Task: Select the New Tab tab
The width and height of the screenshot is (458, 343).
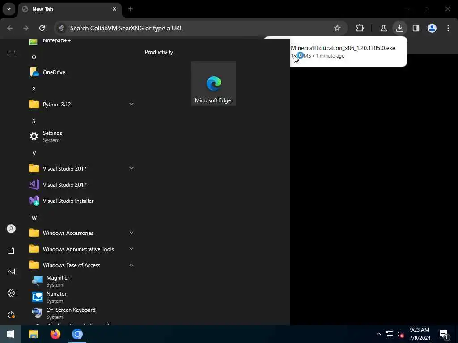Action: [69, 9]
